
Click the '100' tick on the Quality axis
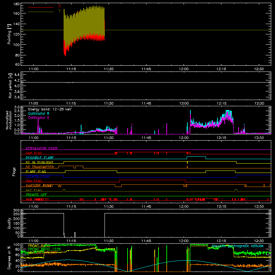[x=16, y=228]
